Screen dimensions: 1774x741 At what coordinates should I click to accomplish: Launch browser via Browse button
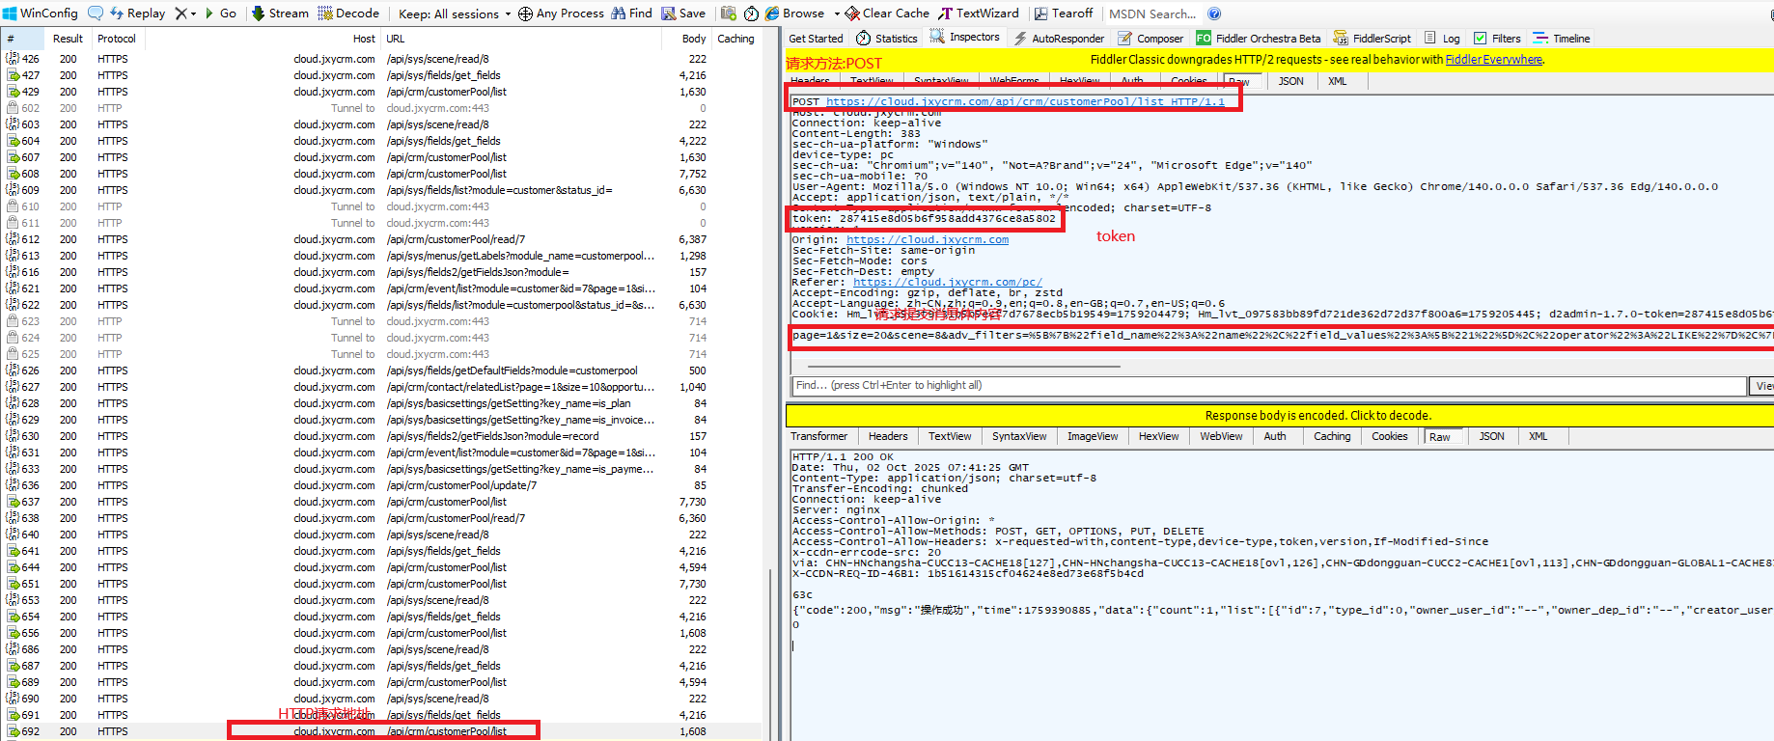(794, 13)
